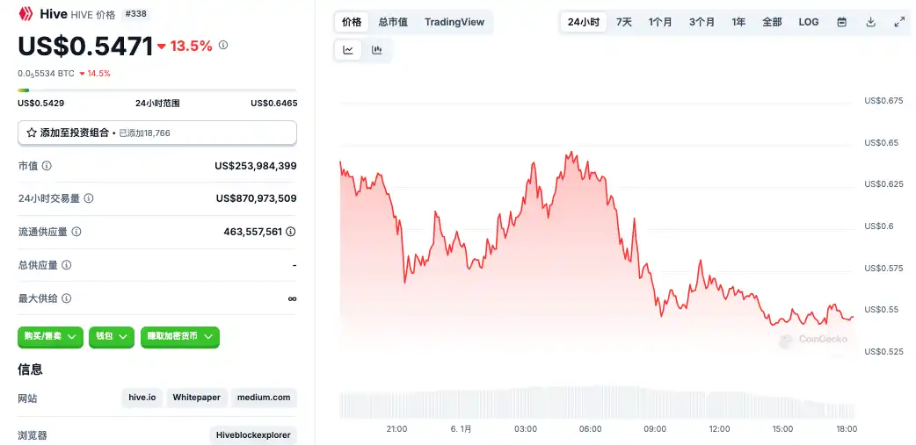Open the TradingView tab
This screenshot has width=916, height=445.
pyautogui.click(x=454, y=22)
